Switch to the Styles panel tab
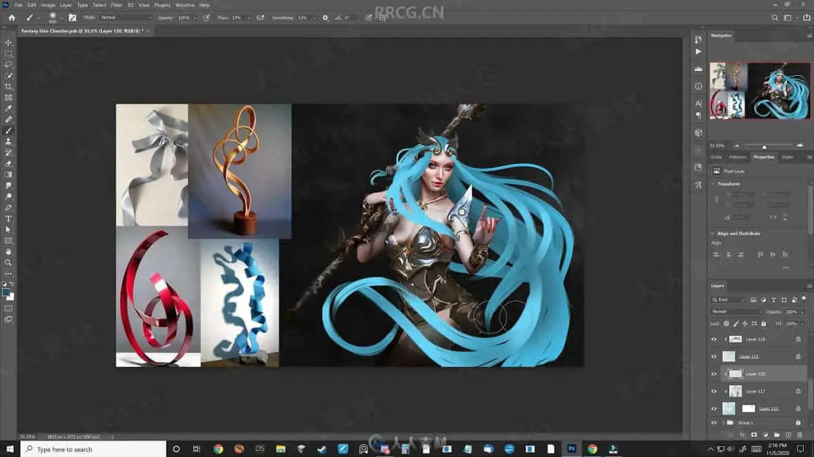The width and height of the screenshot is (814, 457). (x=787, y=157)
